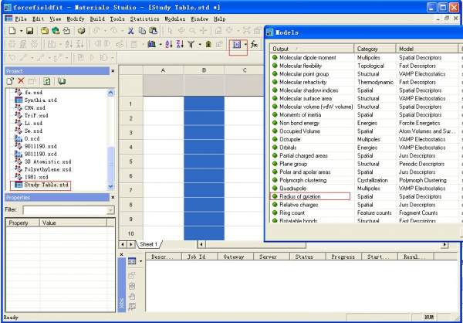Select Study Table.std in the project tree

(x=46, y=185)
